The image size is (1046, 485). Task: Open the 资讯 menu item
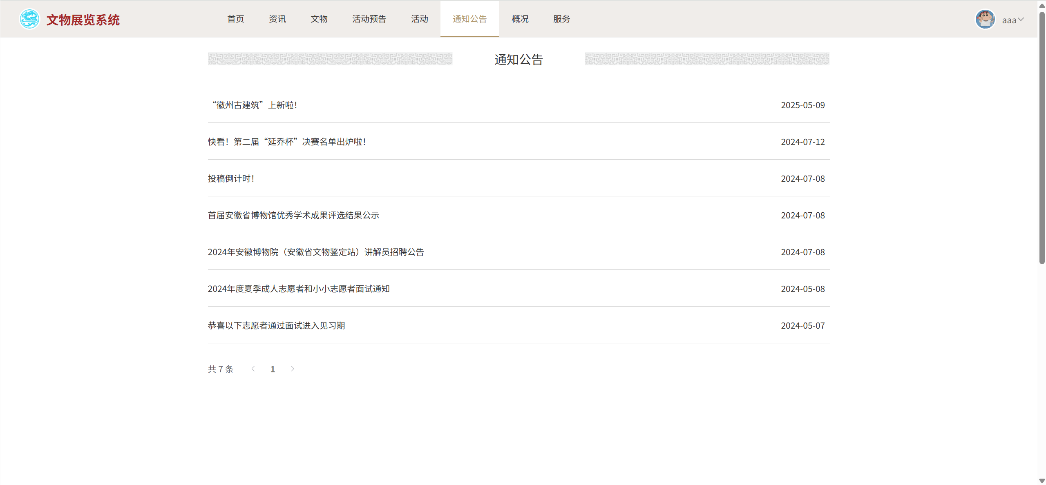277,19
